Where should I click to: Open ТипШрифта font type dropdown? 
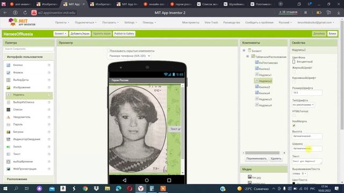point(303,105)
